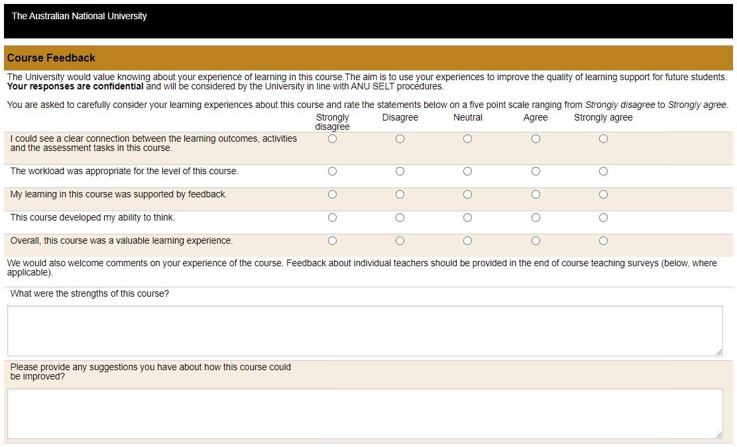This screenshot has width=737, height=447.
Task: Select Disagree for developed ability to think
Action: (x=400, y=217)
